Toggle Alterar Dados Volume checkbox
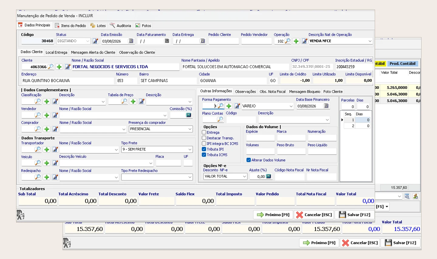 coord(248,160)
